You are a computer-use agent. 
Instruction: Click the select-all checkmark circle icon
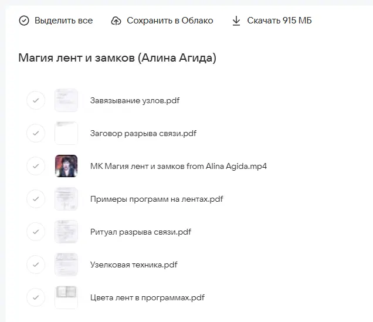tap(24, 21)
